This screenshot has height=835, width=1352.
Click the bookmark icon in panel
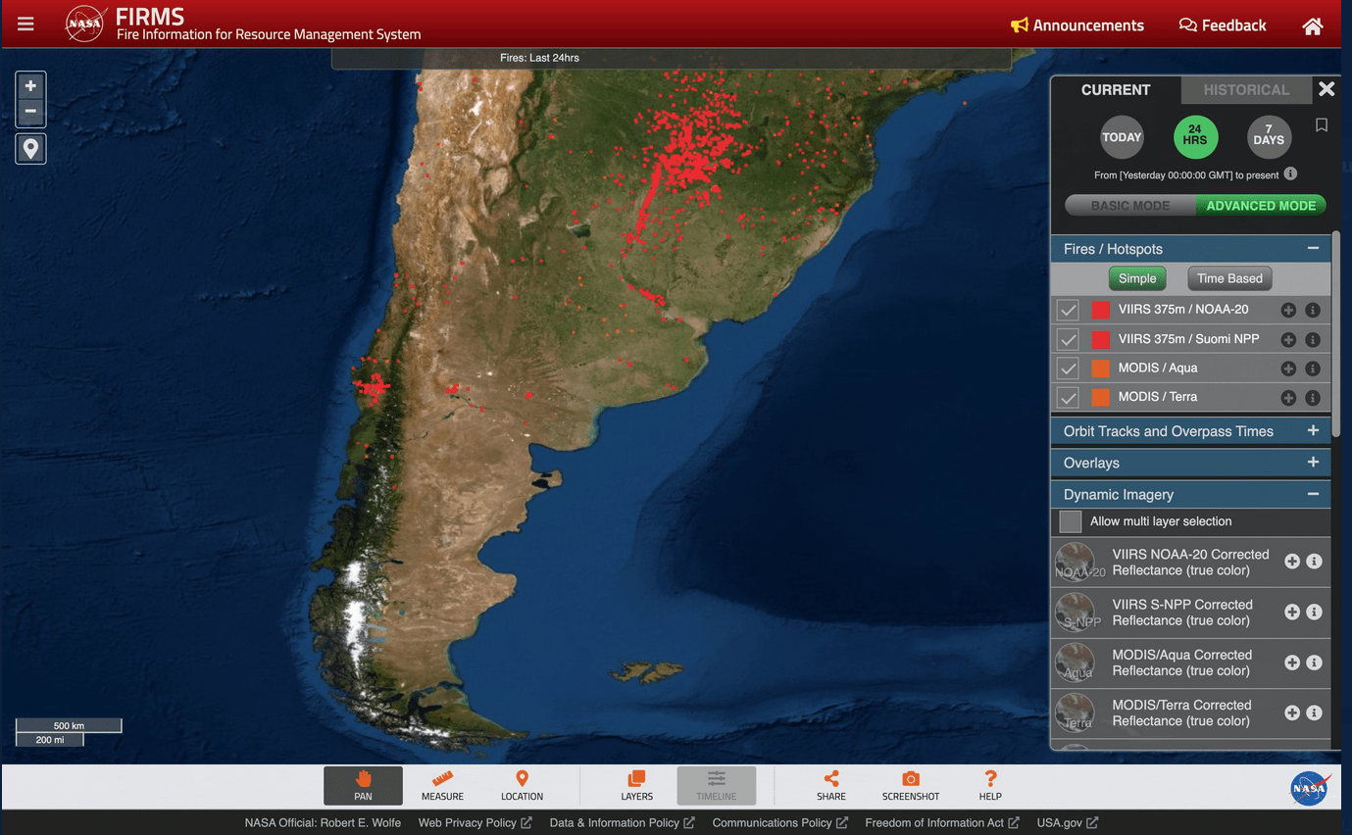point(1322,125)
